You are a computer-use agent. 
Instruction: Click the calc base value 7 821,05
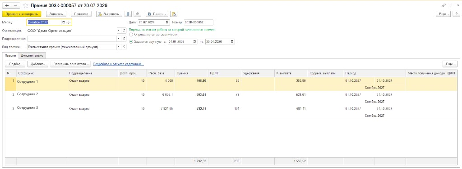click(x=166, y=109)
